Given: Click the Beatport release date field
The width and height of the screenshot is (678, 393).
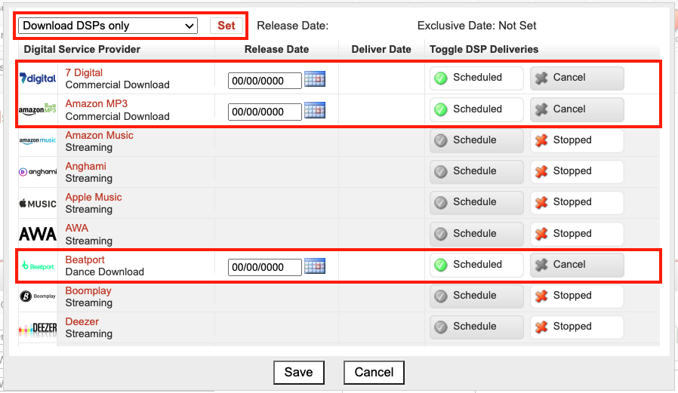Looking at the screenshot, I should coord(264,267).
